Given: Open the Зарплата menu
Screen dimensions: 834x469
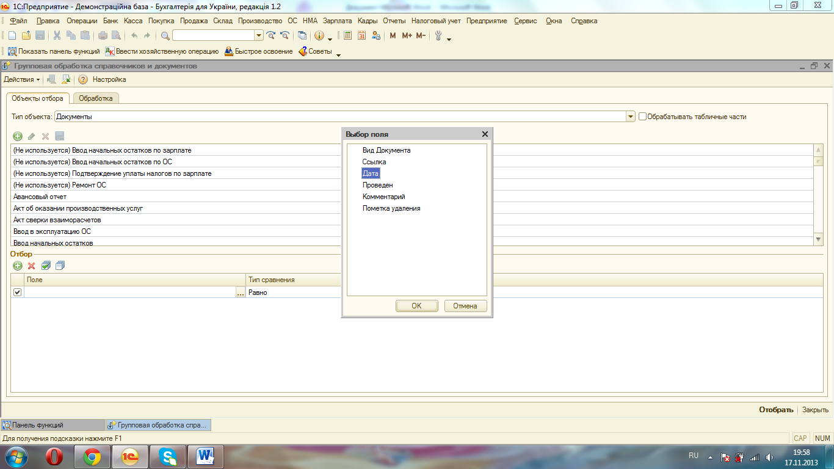Looking at the screenshot, I should tap(338, 21).
